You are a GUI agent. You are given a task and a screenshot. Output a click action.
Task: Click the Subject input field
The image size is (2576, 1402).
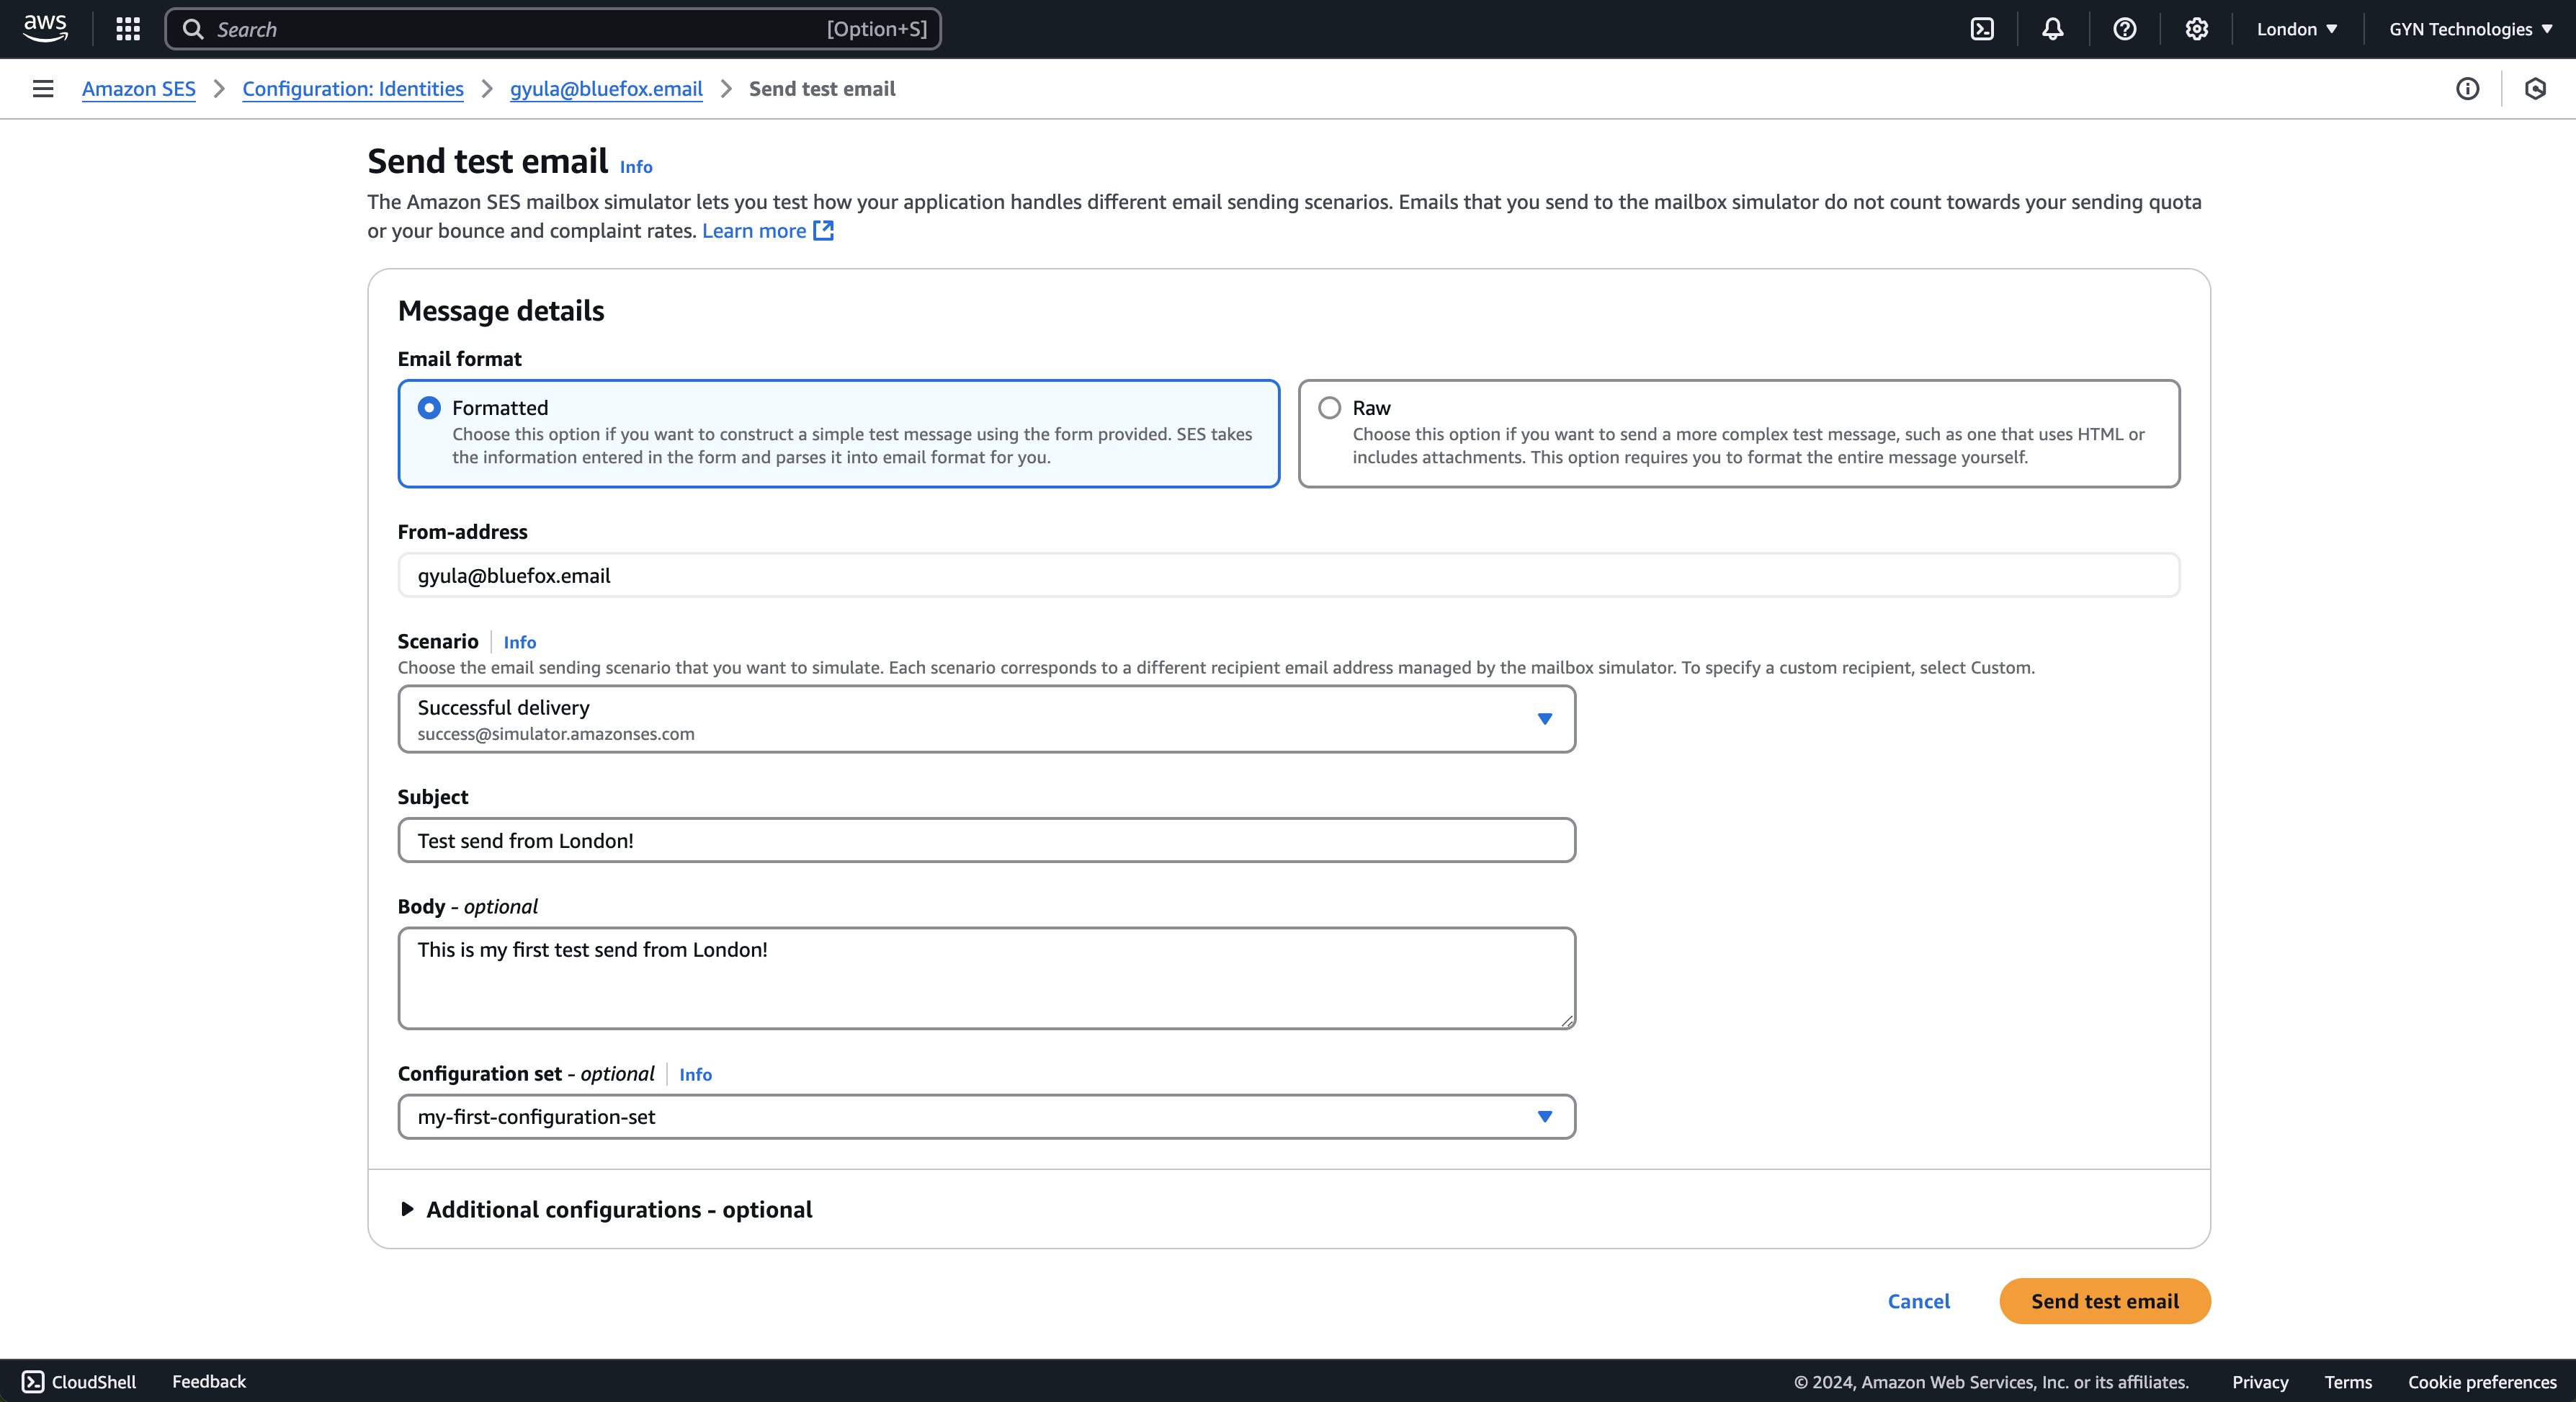point(985,841)
